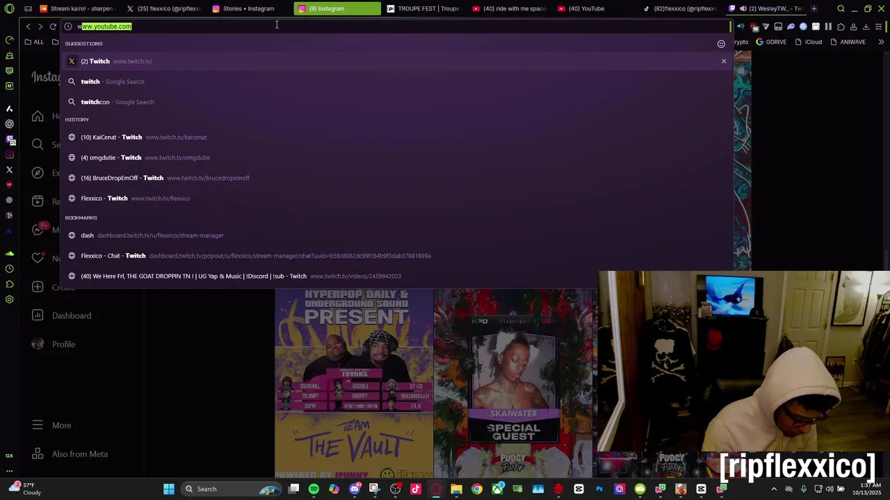Open the dash stream-manager bookmark

[396, 235]
